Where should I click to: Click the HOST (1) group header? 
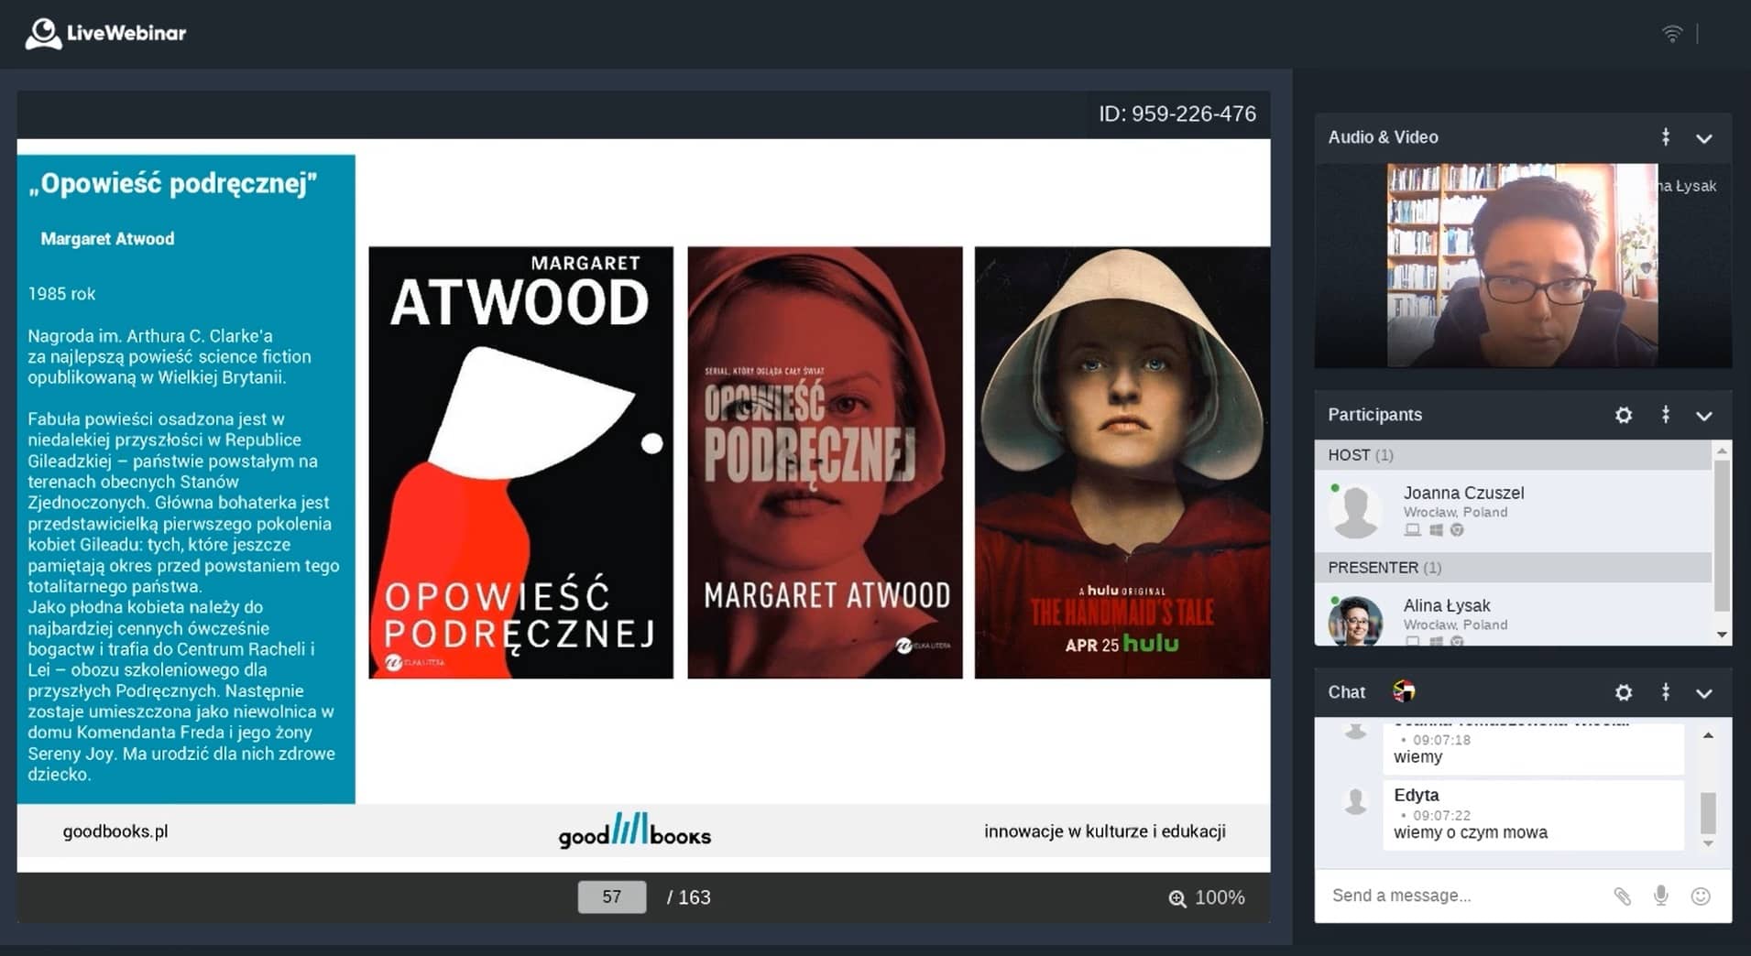click(x=1513, y=455)
